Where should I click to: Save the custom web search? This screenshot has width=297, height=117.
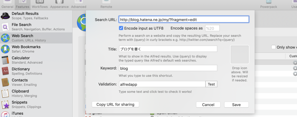236,105
